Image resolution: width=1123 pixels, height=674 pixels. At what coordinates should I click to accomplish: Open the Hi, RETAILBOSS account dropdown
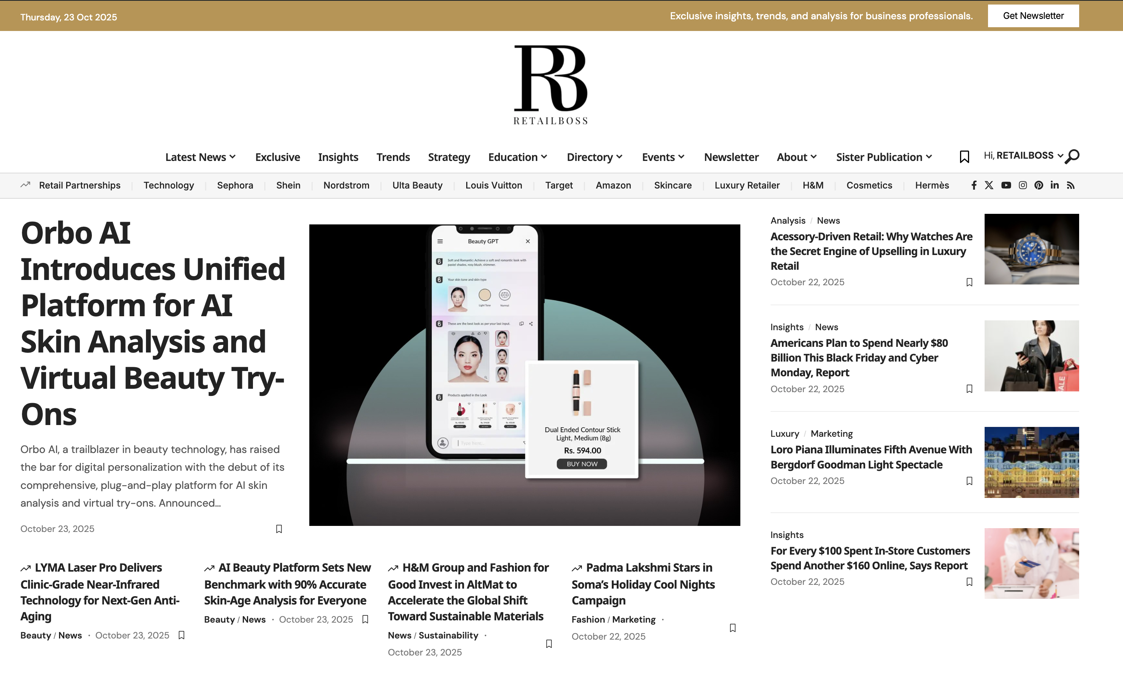click(x=1023, y=156)
